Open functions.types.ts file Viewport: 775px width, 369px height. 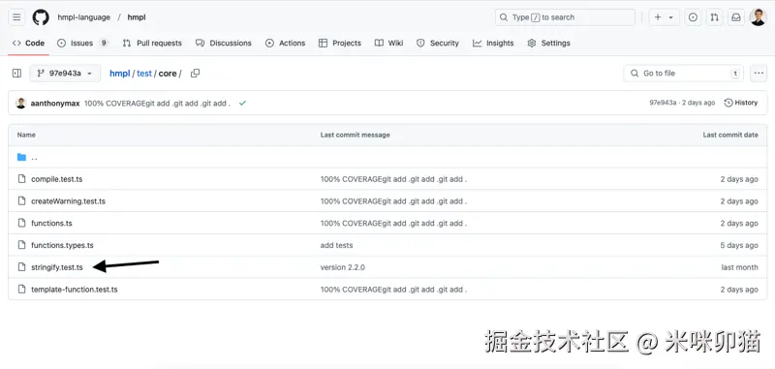point(62,245)
